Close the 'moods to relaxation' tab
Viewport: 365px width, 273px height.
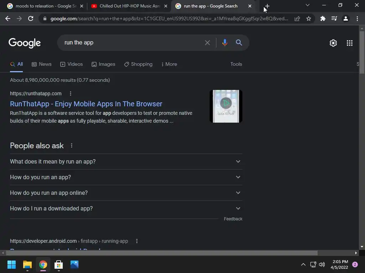pos(82,6)
